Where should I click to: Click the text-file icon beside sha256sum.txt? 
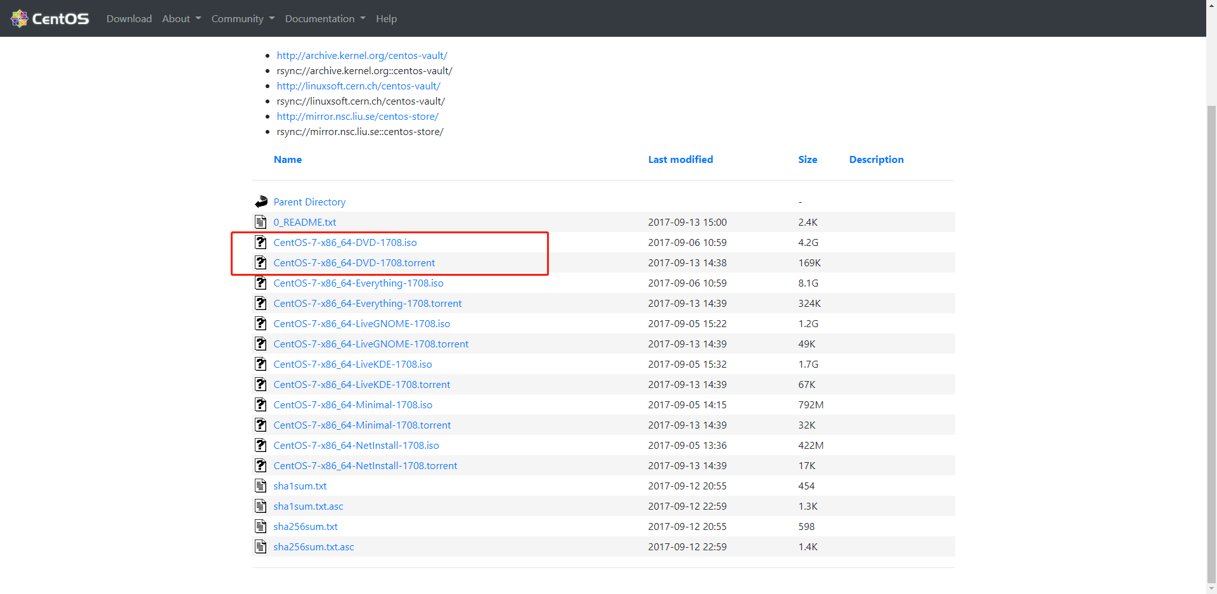[x=261, y=526]
